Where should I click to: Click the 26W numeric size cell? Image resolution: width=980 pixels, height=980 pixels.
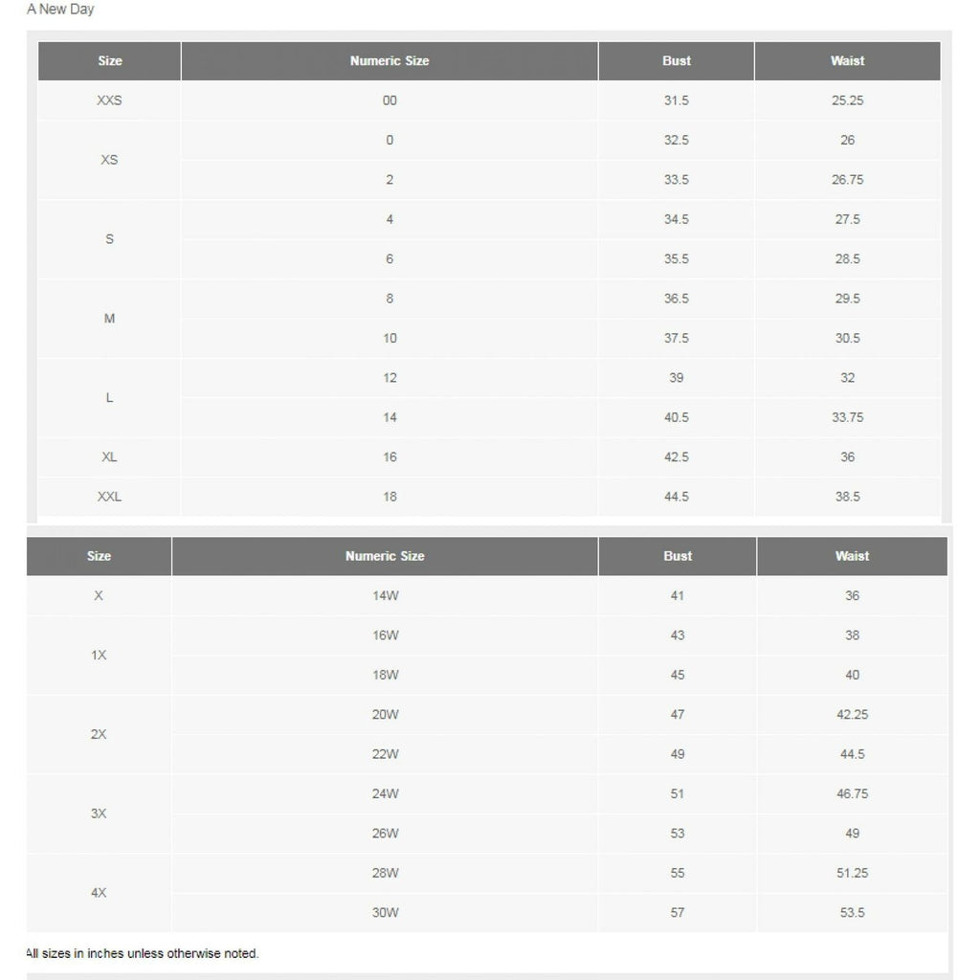point(385,834)
